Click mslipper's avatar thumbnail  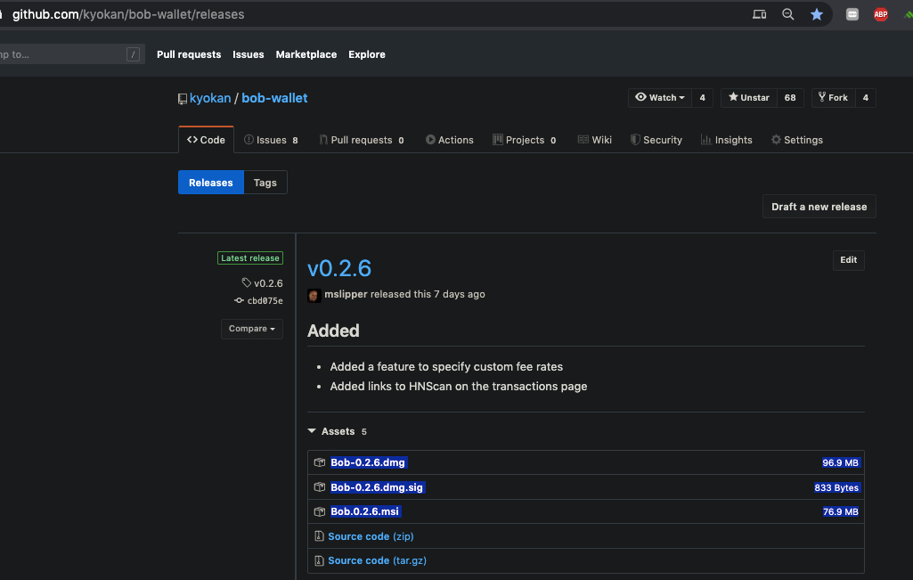tap(314, 295)
